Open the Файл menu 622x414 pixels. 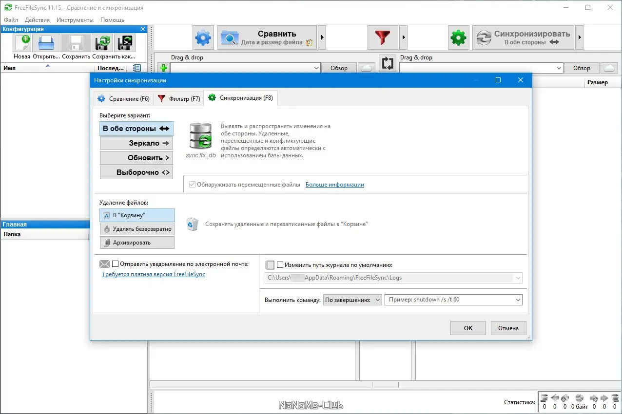11,20
